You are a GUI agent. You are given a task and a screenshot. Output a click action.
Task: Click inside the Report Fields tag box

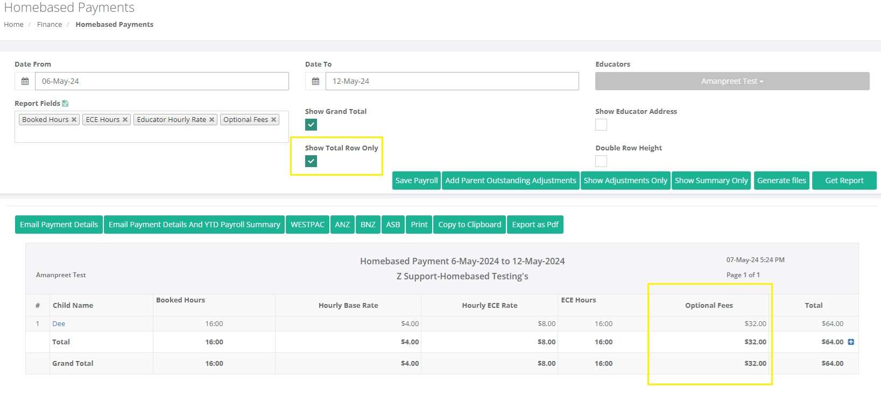pos(152,127)
